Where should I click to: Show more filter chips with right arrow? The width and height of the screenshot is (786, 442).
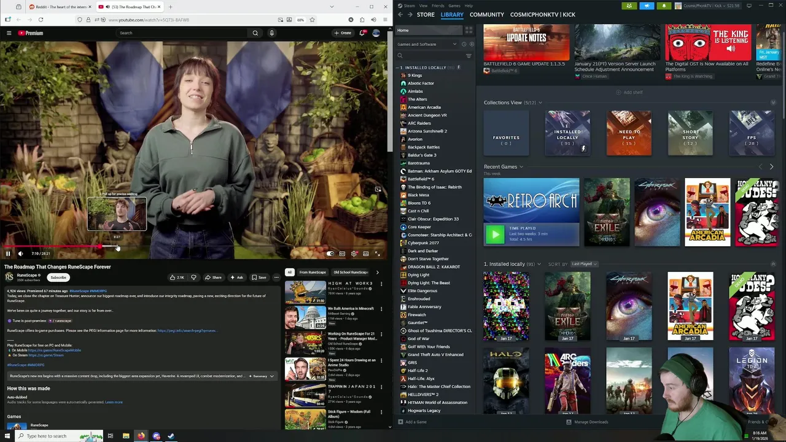pos(377,272)
